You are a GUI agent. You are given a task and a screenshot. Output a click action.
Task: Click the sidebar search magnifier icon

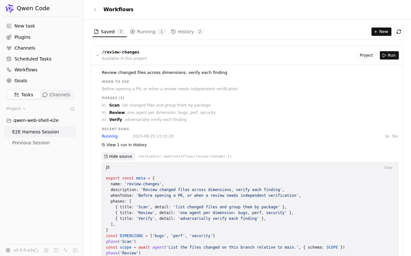(x=73, y=109)
